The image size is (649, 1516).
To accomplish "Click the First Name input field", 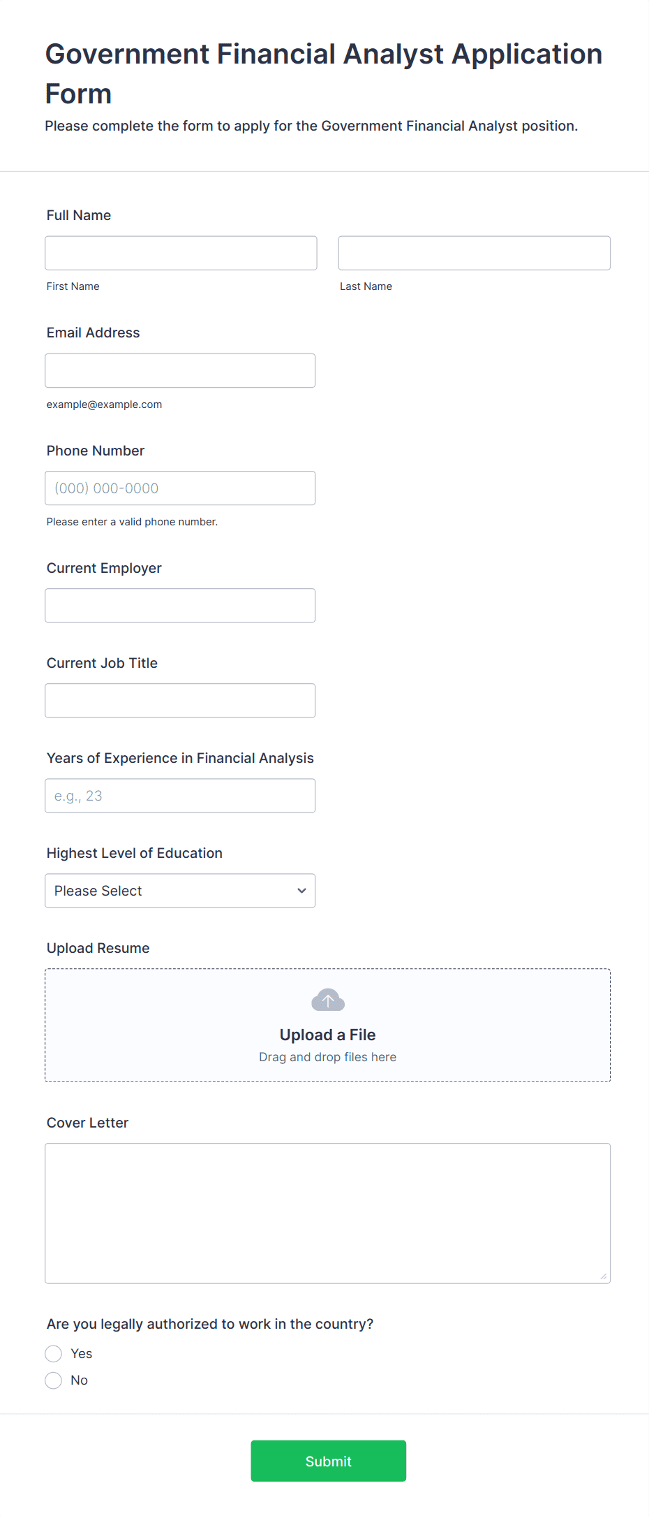I will coord(181,253).
